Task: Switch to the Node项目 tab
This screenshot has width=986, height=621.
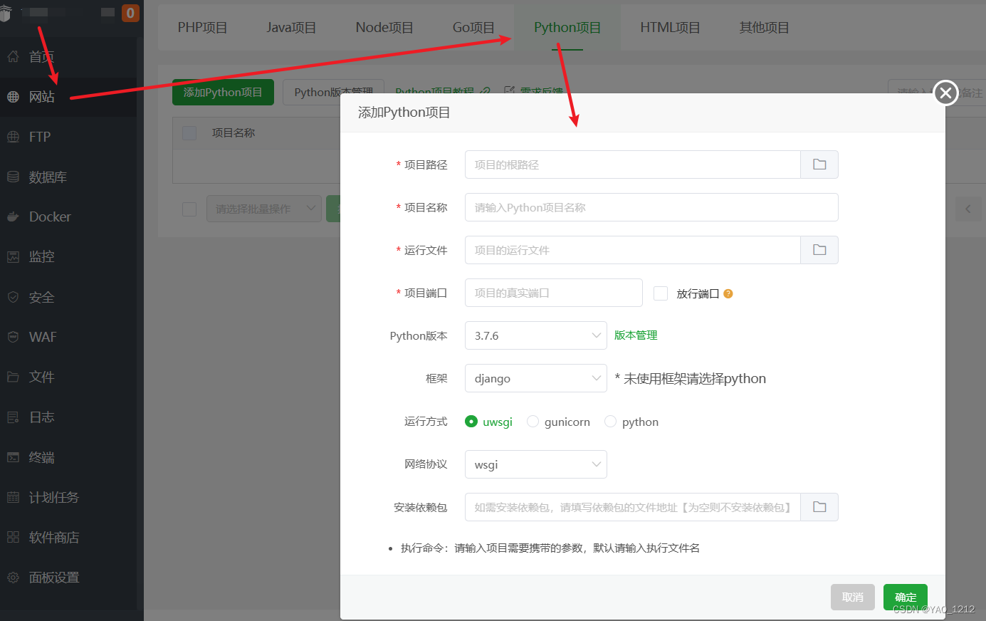Action: (384, 27)
